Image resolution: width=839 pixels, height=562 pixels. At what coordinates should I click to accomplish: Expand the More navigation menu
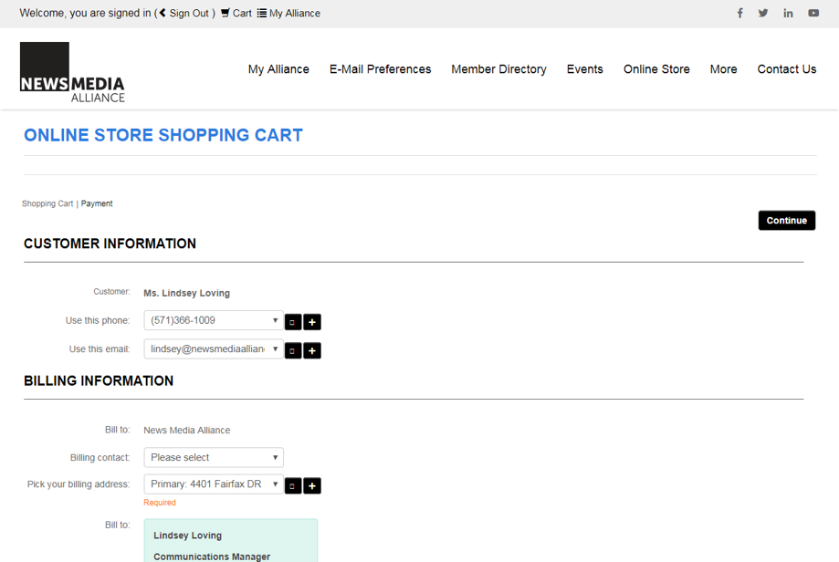click(x=723, y=69)
